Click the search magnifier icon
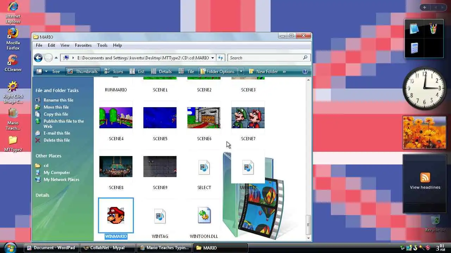The image size is (451, 253). 305,58
